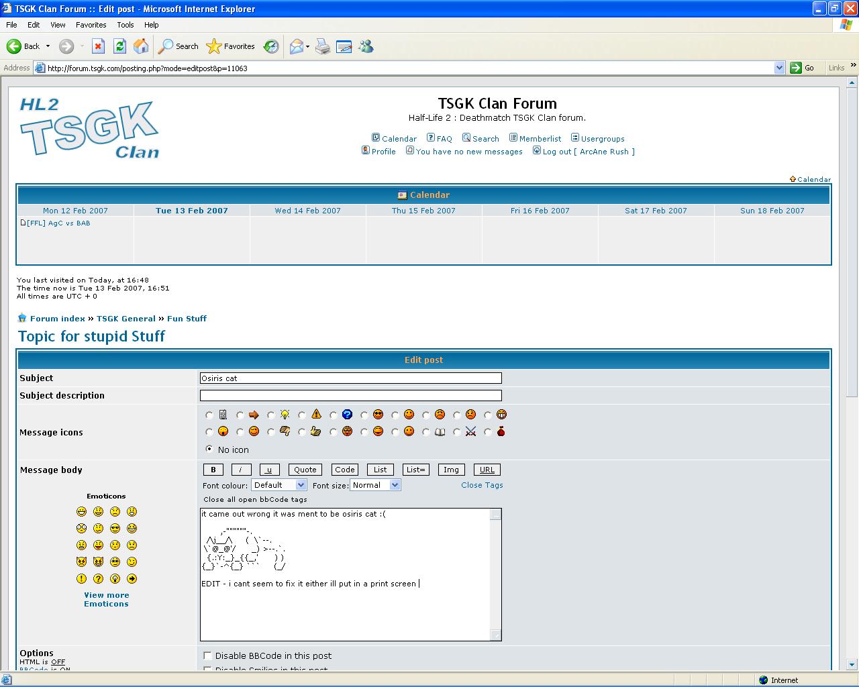Click the Close Tags link
Image resolution: width=859 pixels, height=687 pixels.
(482, 485)
